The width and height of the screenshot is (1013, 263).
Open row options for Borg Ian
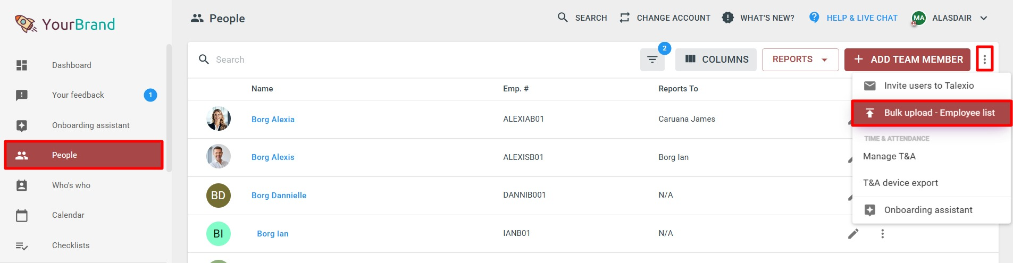coord(883,234)
